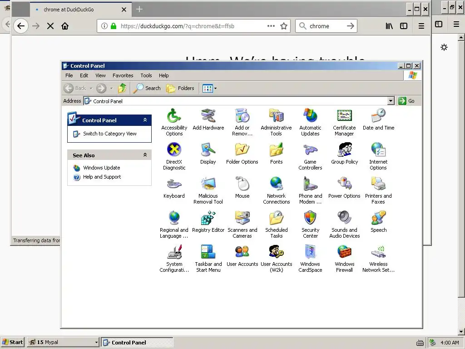
Task: Select the Speech applet icon
Action: 378,221
